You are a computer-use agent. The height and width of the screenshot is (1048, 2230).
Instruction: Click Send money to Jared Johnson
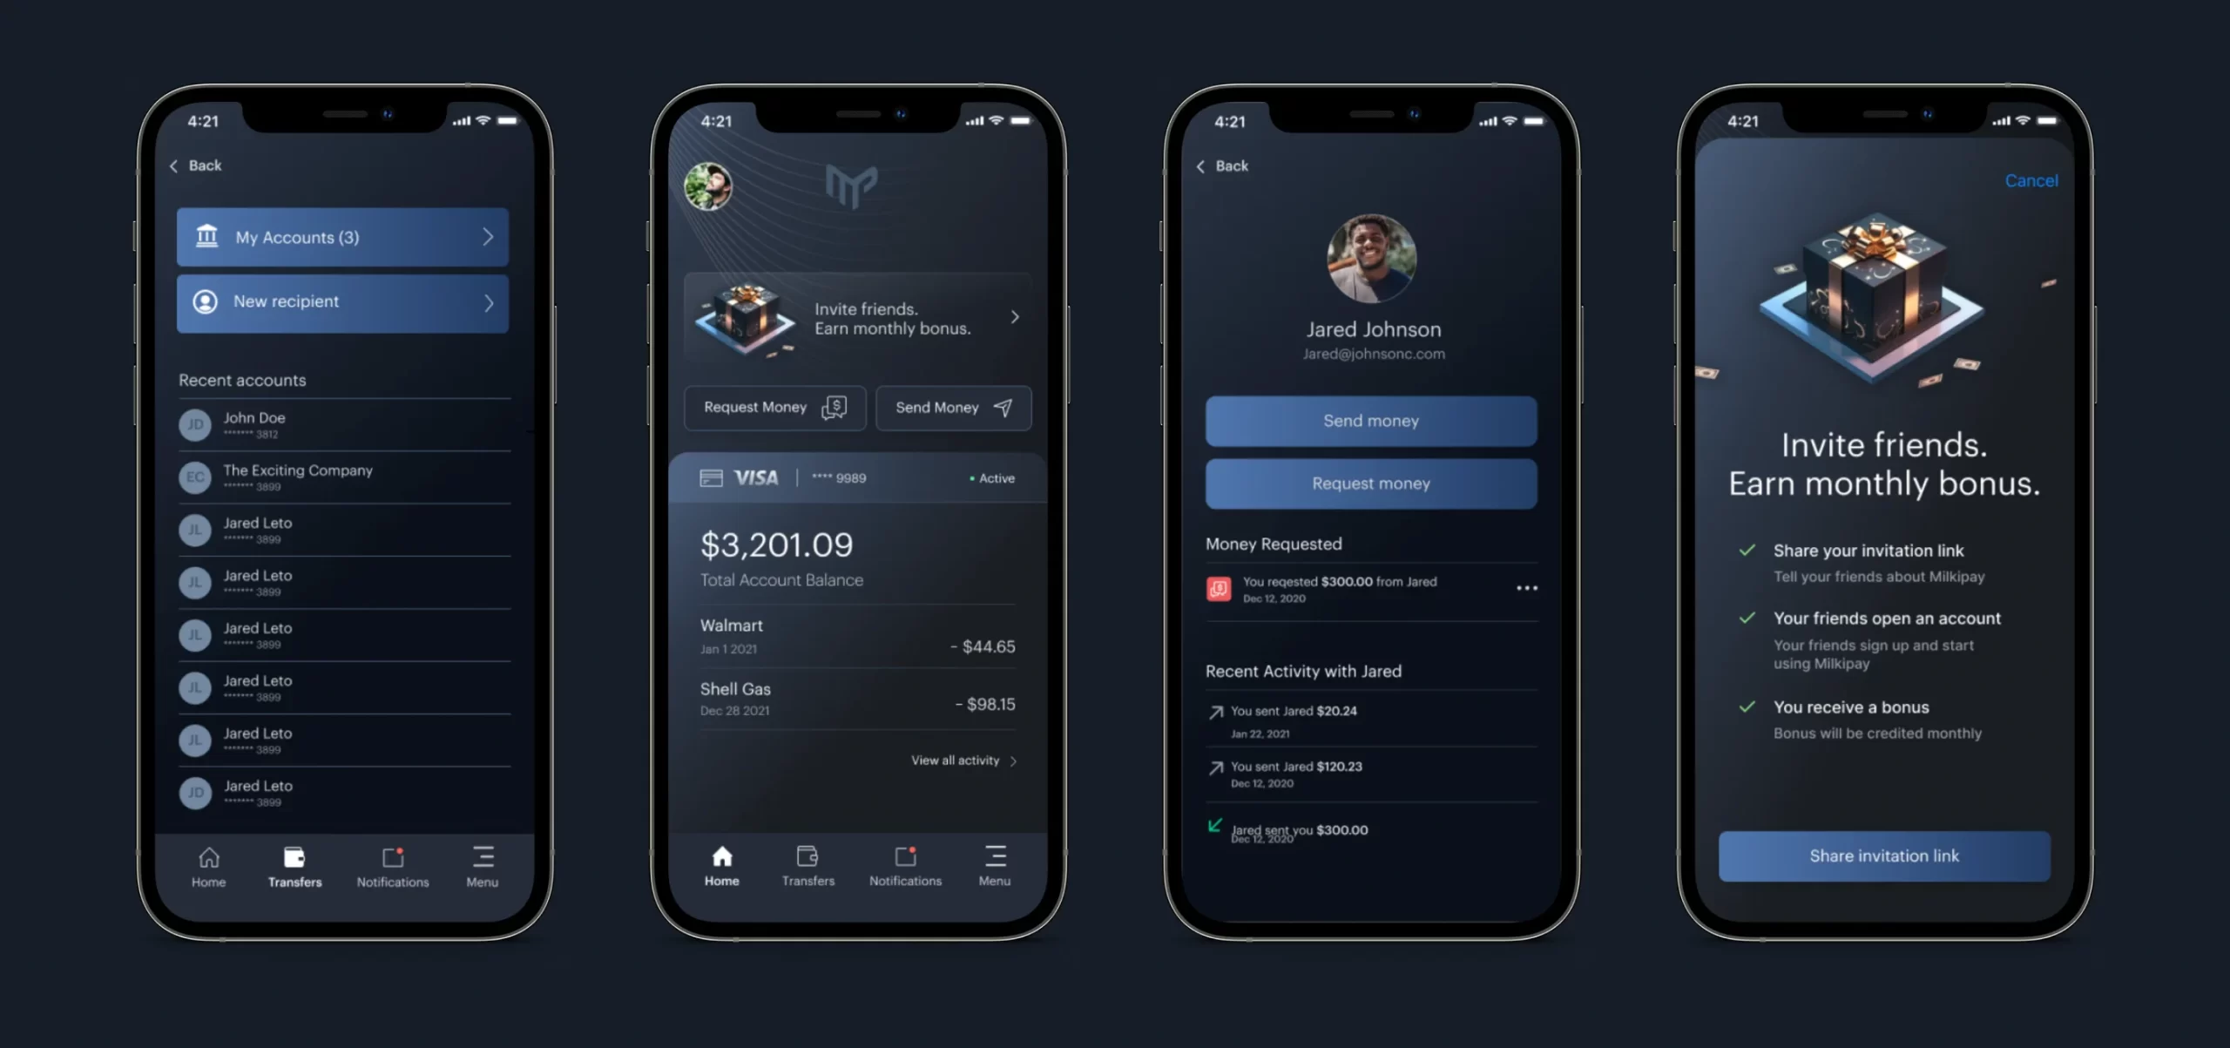click(x=1369, y=418)
